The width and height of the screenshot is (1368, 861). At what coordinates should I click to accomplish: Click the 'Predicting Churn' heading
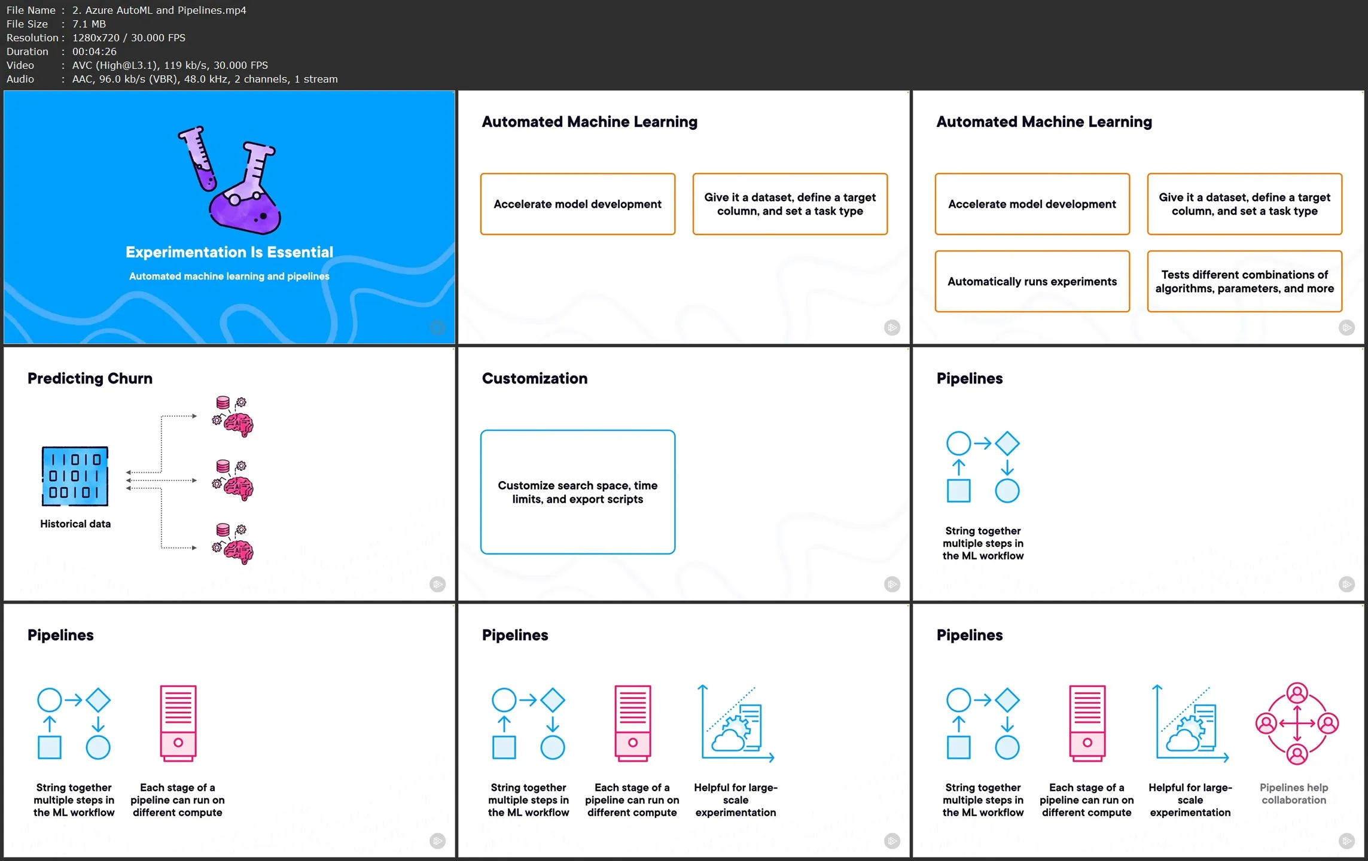pos(90,378)
